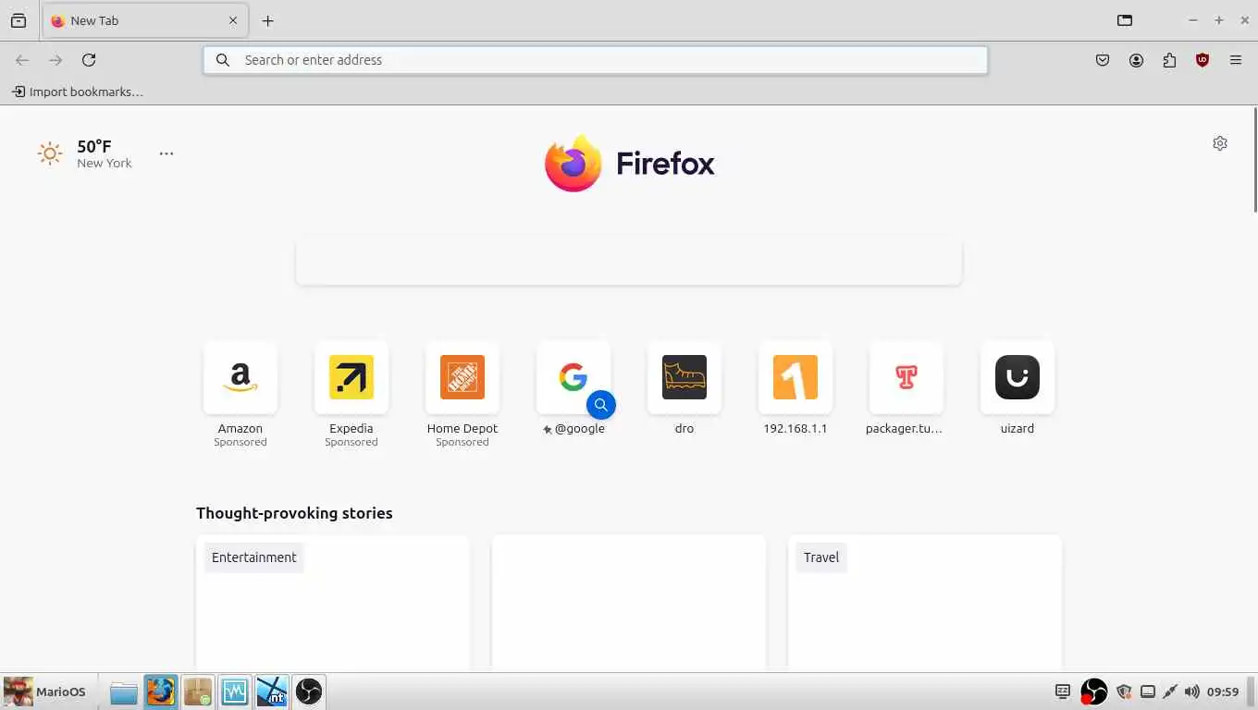Open a new tab with plus button
The image size is (1258, 710).
(267, 20)
